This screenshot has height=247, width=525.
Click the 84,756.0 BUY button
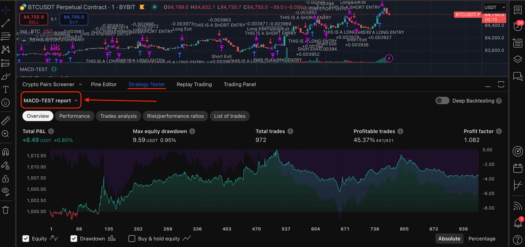tap(74, 19)
